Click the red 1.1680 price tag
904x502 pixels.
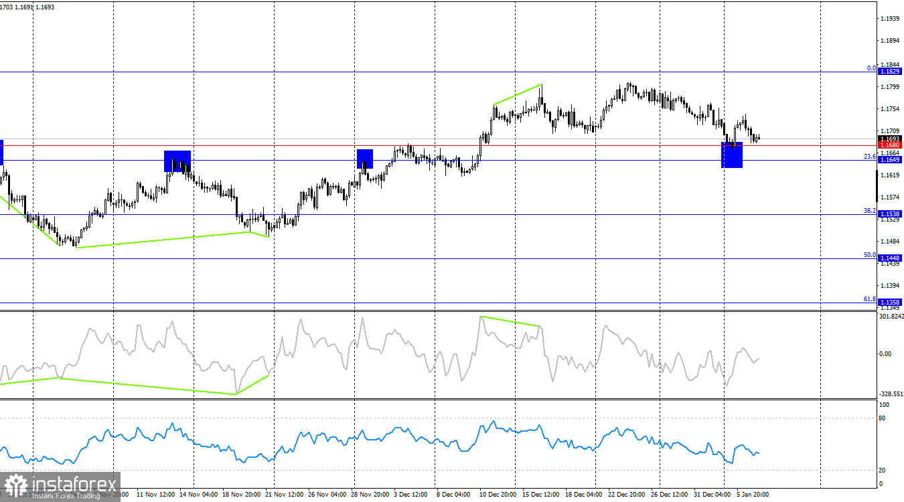coord(889,145)
